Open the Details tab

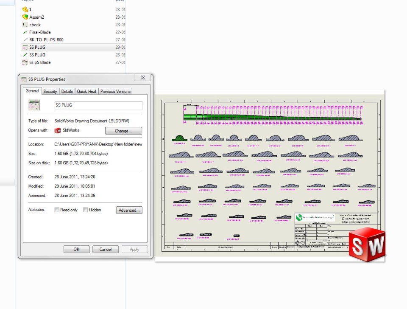67,92
